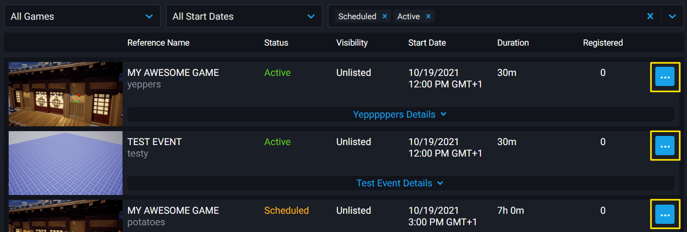Open options menu for potatoes event
This screenshot has width=687, height=232.
(665, 214)
